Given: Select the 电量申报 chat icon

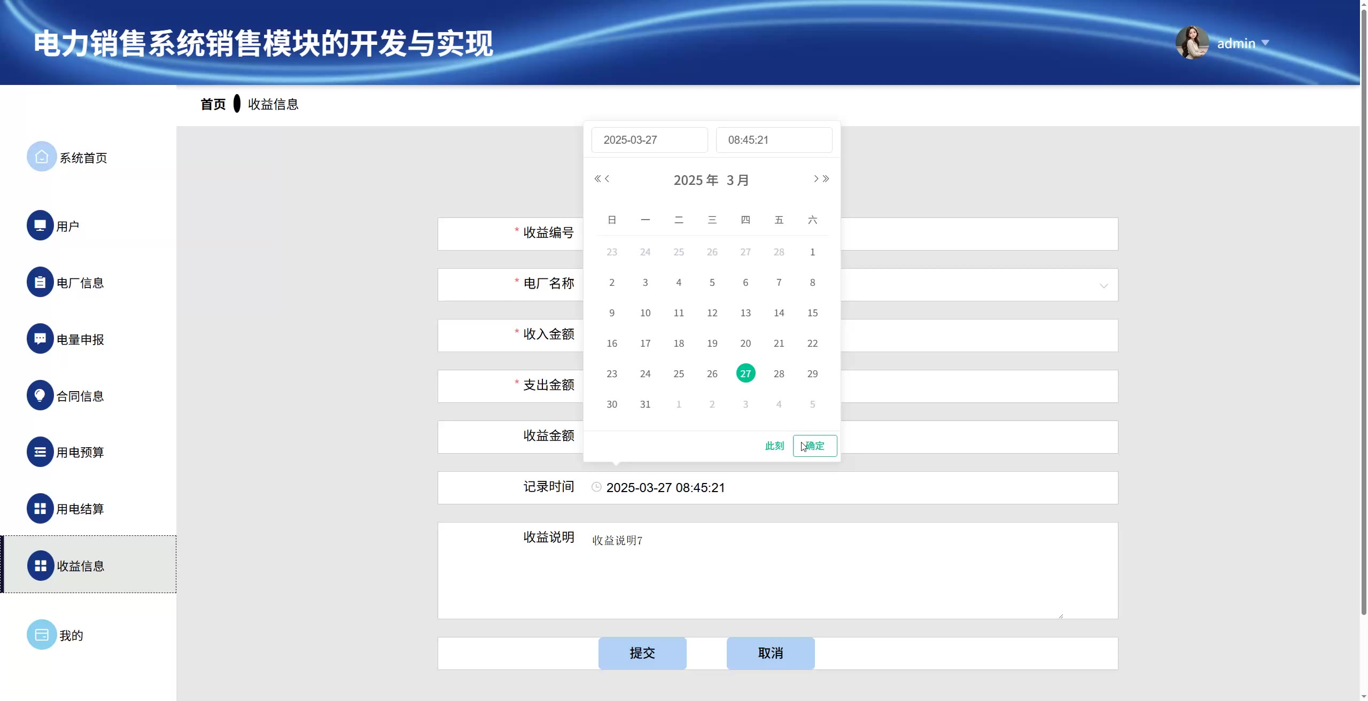Looking at the screenshot, I should point(40,339).
